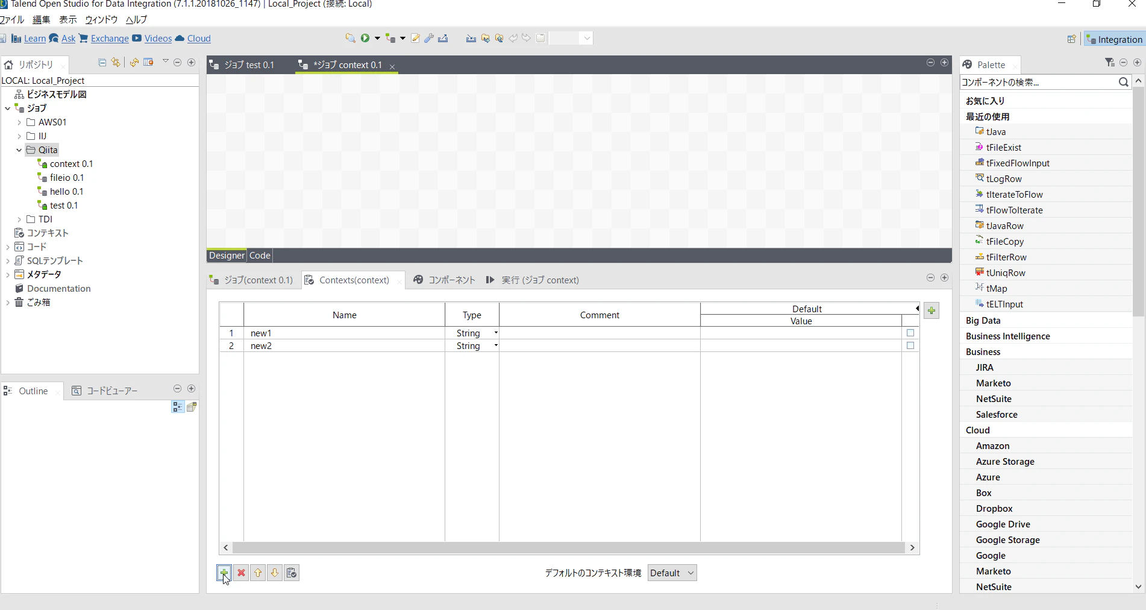Click the green plus to add context environment

point(932,310)
